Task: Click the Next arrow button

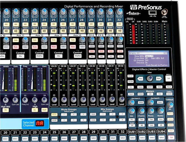Action: [159, 78]
